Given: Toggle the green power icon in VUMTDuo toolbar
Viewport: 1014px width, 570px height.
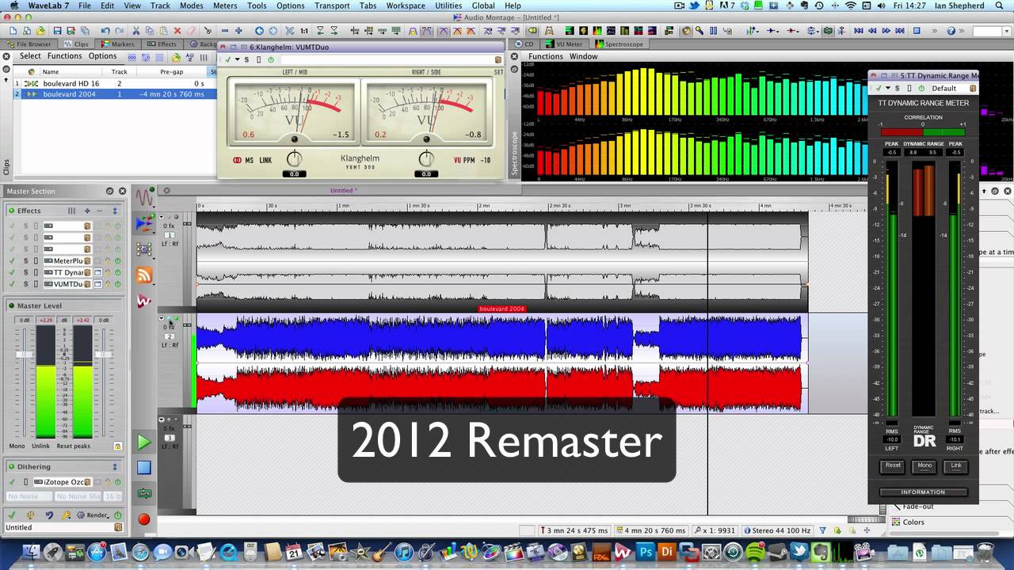Looking at the screenshot, I should coord(271,59).
